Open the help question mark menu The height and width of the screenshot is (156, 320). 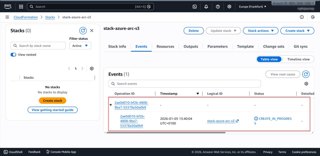[218, 7]
